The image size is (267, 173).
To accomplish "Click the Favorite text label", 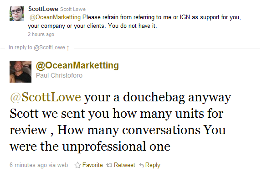I will pyautogui.click(x=92, y=165).
